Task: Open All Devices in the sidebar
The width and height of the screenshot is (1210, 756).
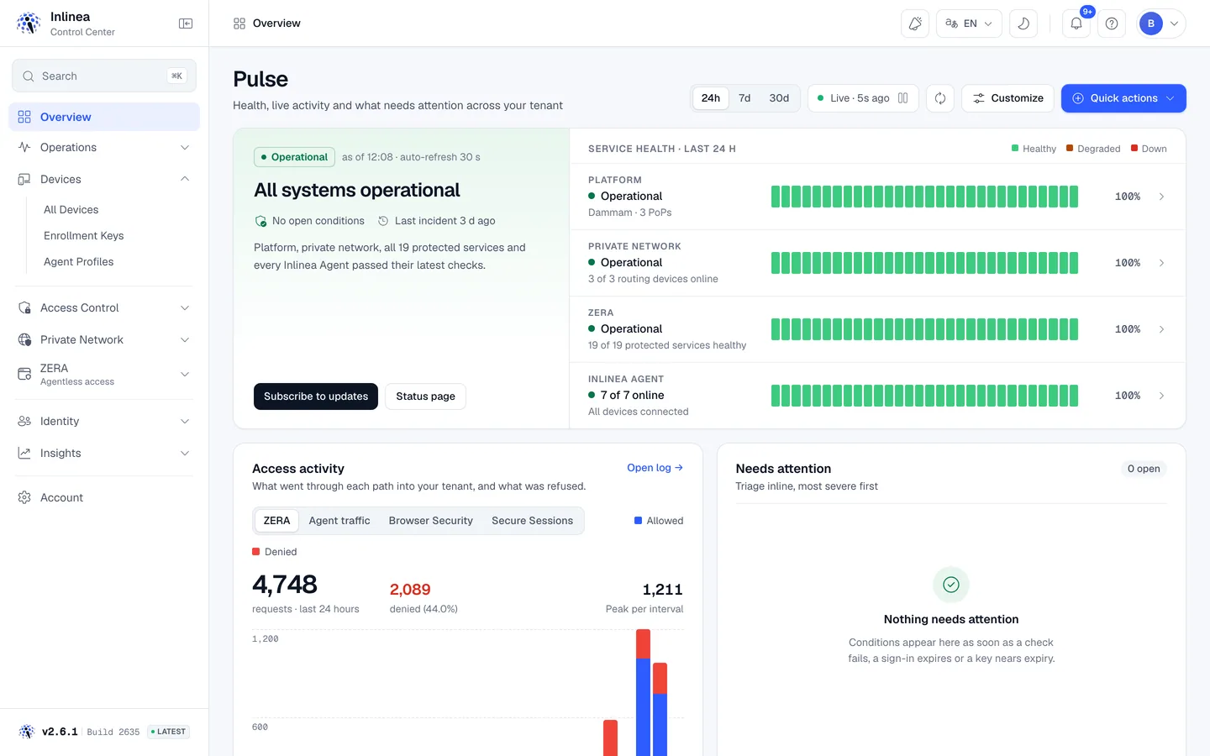Action: (x=71, y=210)
